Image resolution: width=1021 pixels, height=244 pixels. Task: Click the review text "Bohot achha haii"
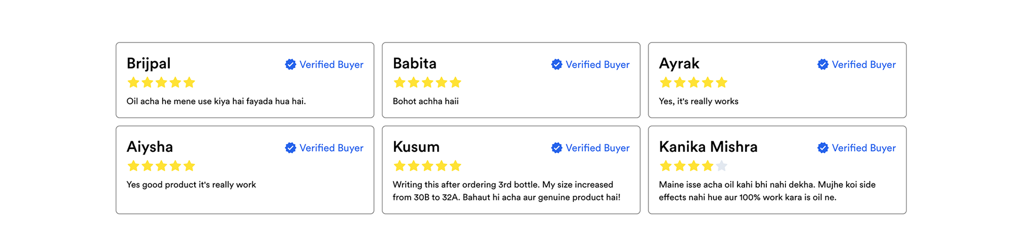pos(425,101)
